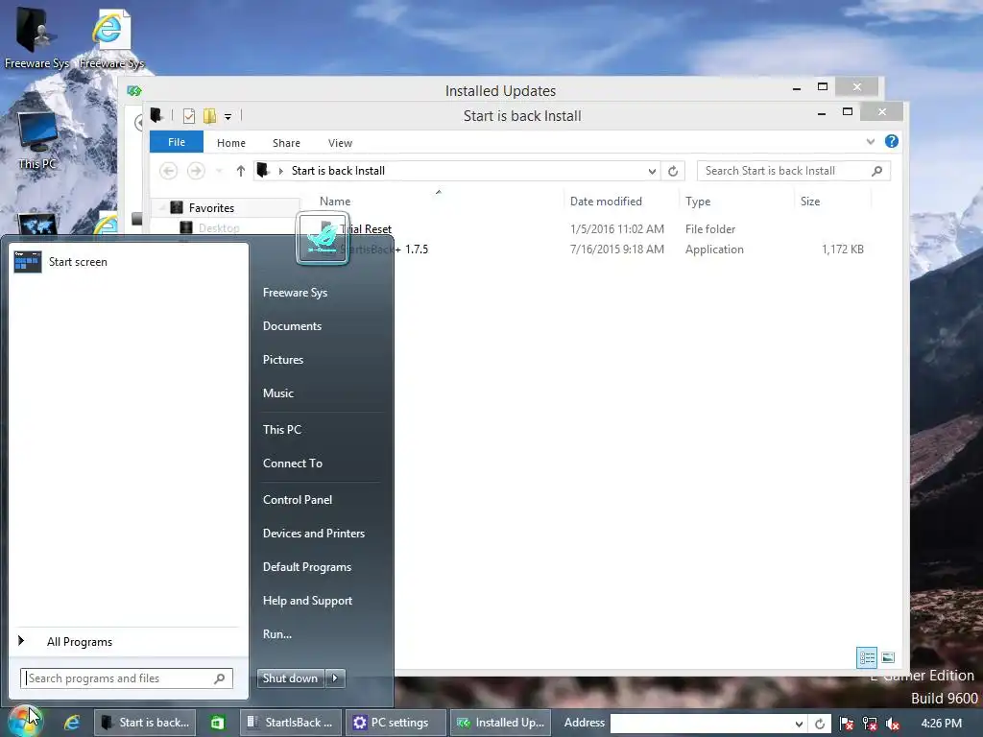Click breadcrumb arrow before Start is back Install
Screen dimensions: 983x737
[280, 171]
